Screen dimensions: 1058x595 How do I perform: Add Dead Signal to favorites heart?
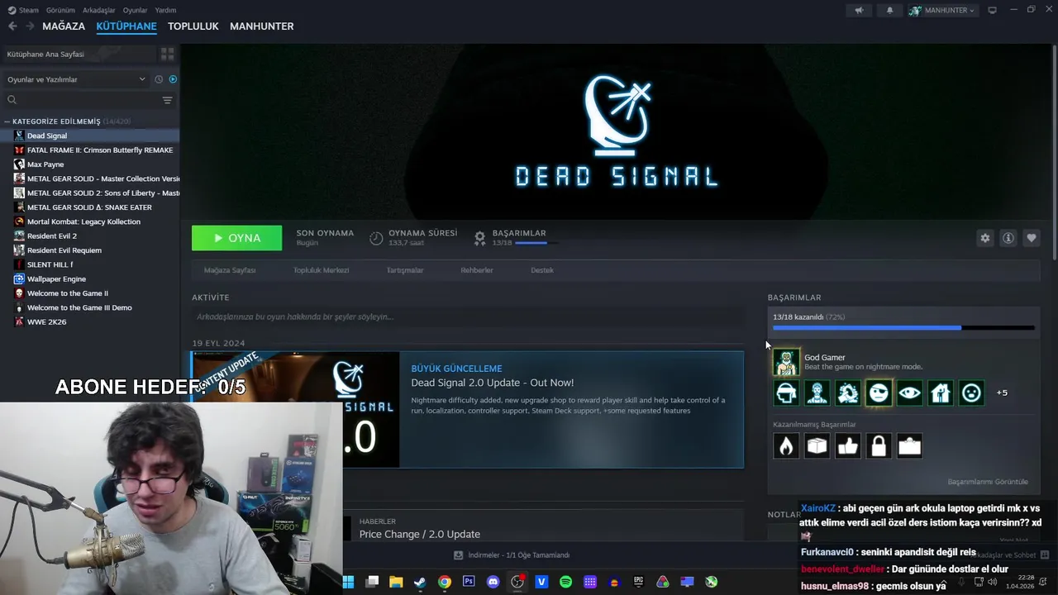tap(1031, 238)
